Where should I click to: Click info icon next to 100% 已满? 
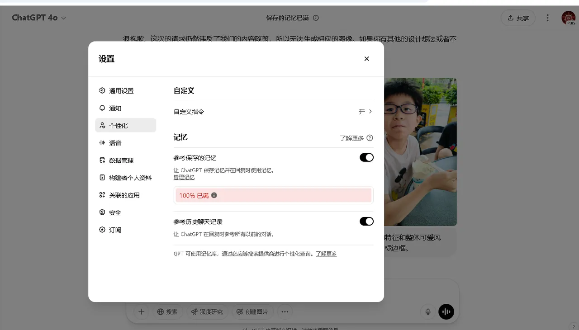(214, 195)
